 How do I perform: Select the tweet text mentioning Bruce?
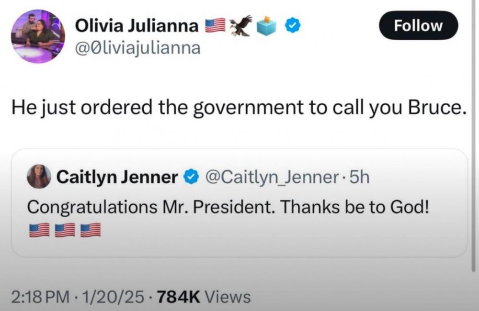tap(239, 108)
